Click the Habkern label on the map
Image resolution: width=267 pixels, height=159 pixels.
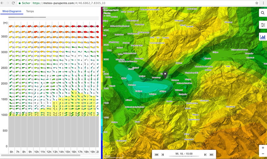click(179, 63)
